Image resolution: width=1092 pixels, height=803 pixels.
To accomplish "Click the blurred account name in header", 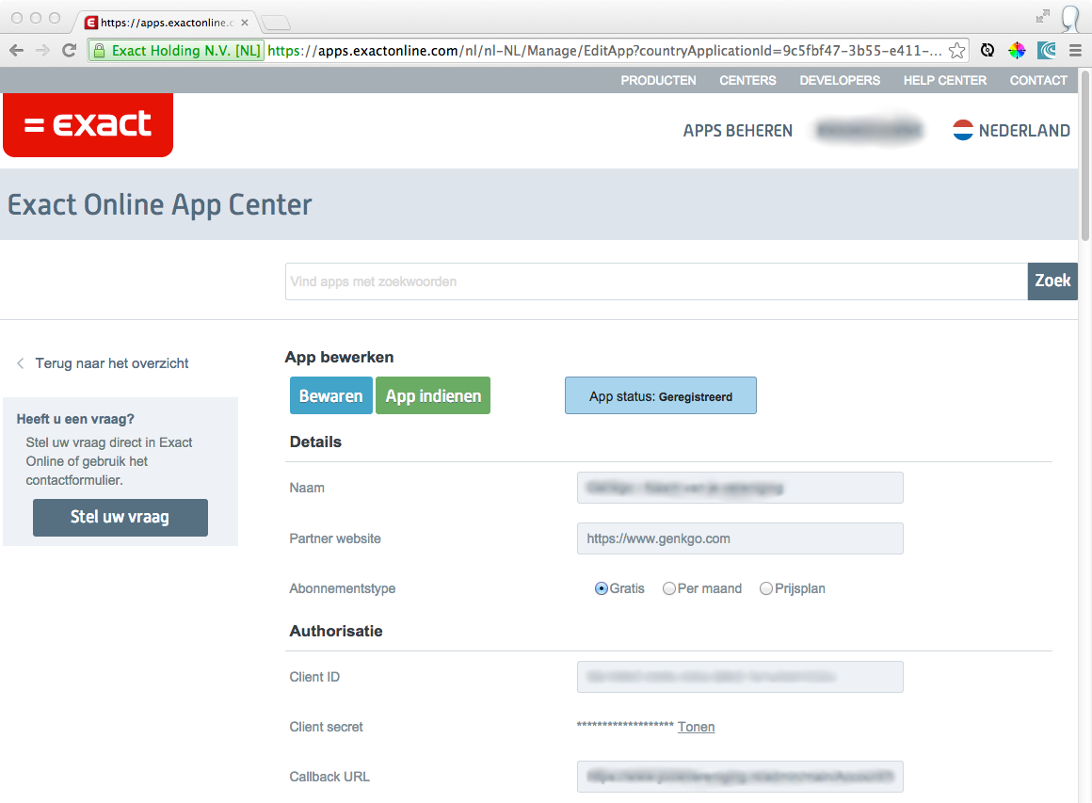I will (x=869, y=130).
